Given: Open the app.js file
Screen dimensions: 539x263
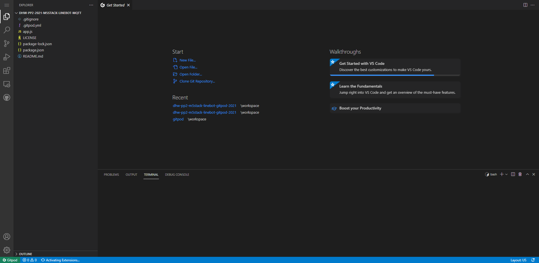Looking at the screenshot, I should point(56,31).
